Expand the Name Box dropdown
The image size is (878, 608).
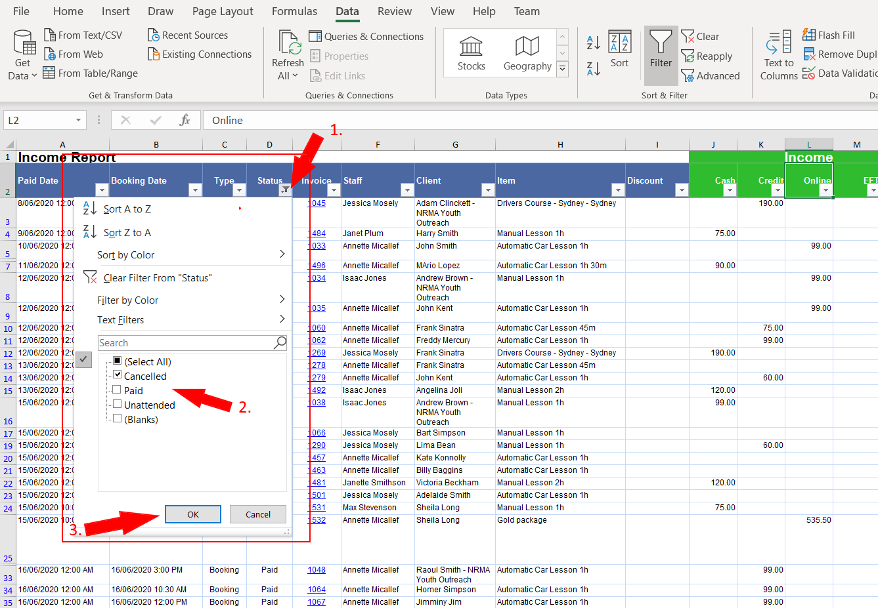coord(78,120)
